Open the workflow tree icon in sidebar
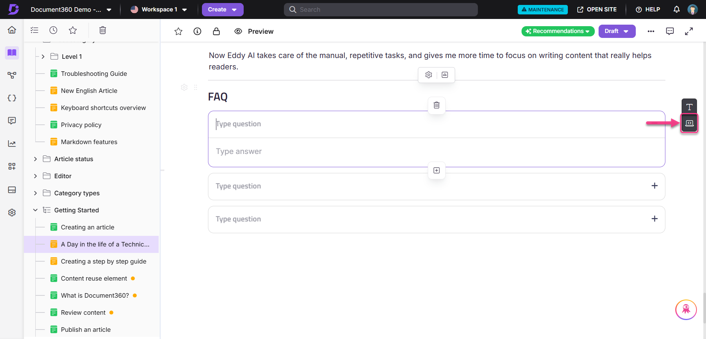 pos(12,75)
